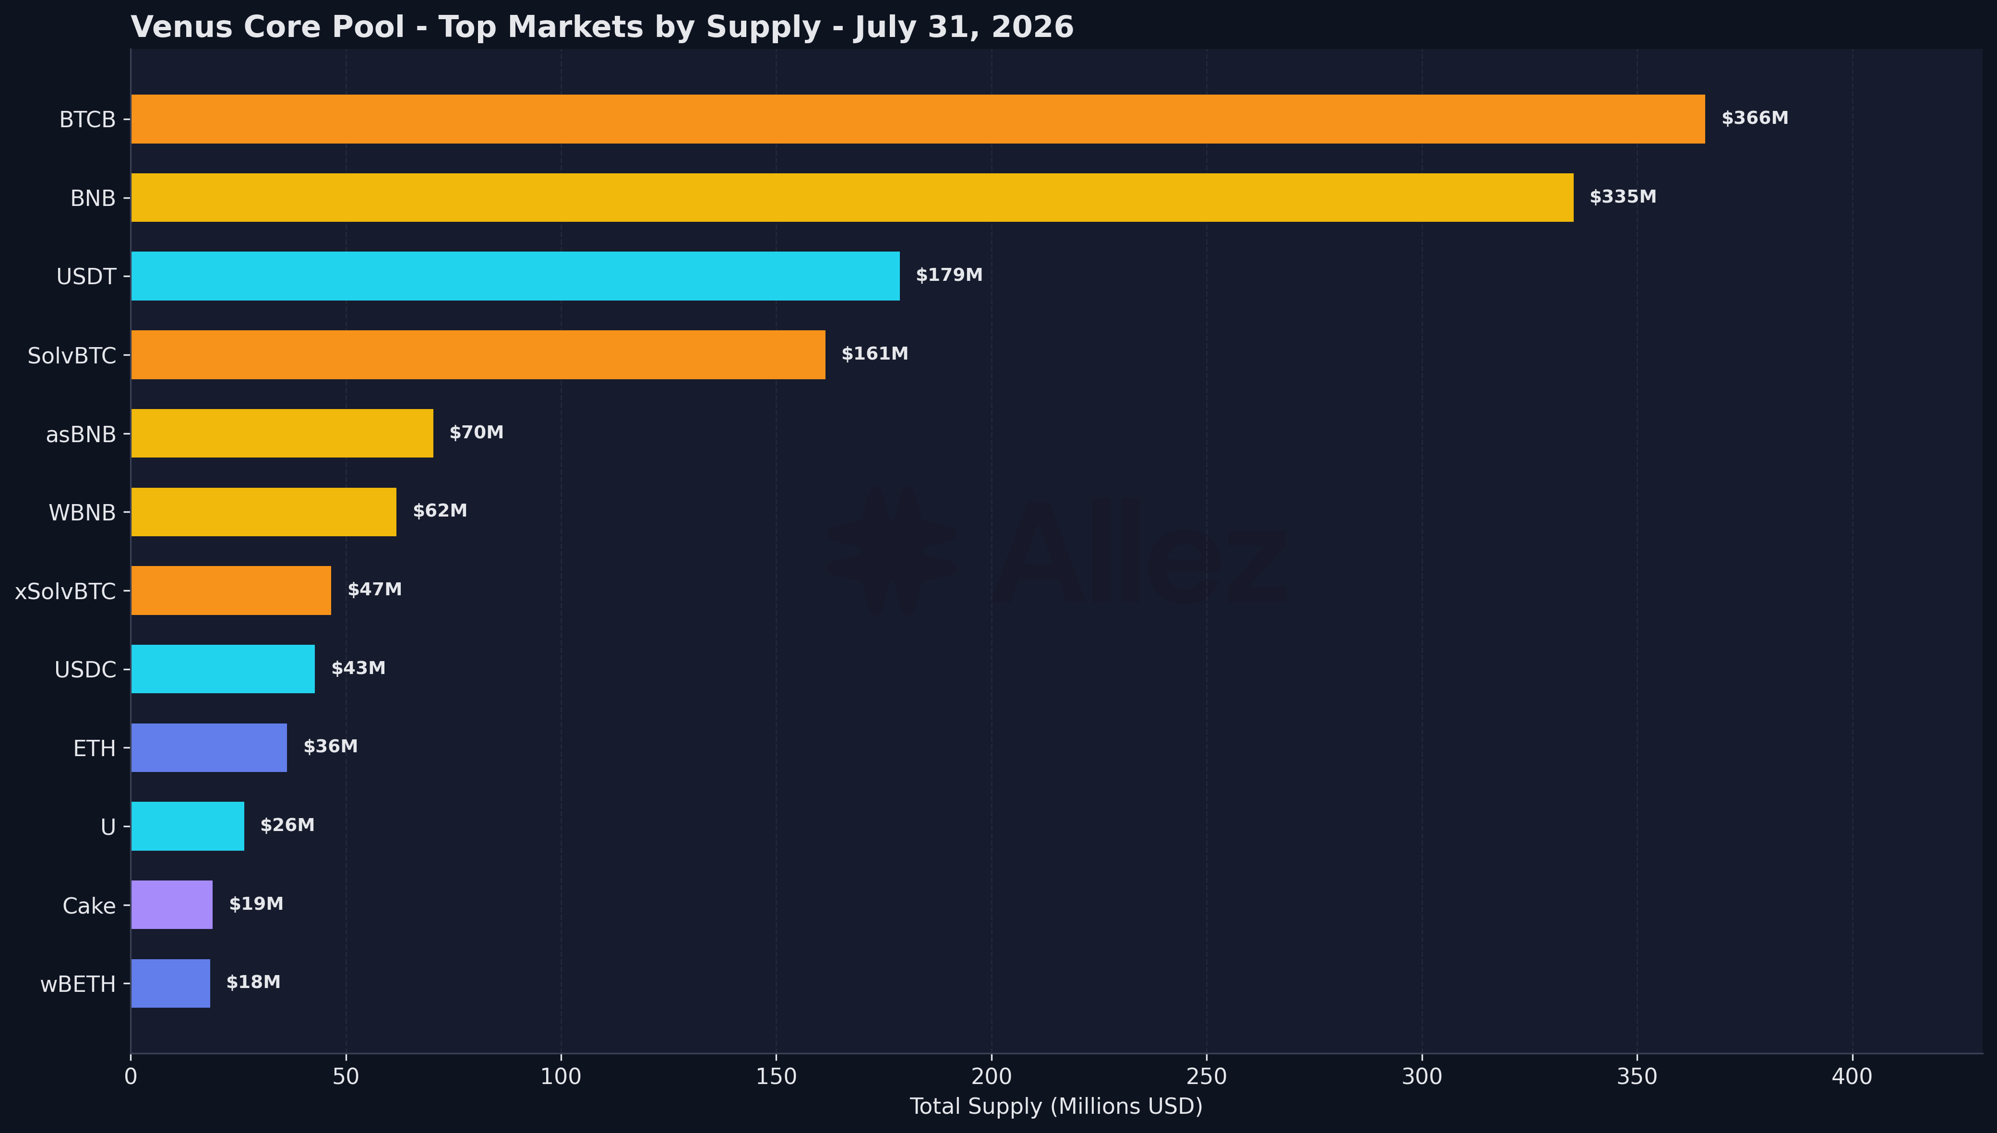Click the 'wBETH' axis label
This screenshot has height=1133, width=1997.
tap(78, 984)
